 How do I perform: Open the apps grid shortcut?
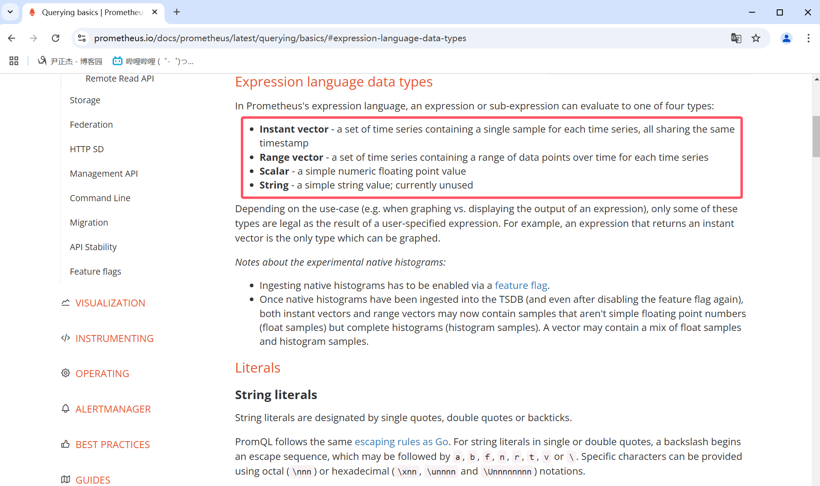click(14, 61)
